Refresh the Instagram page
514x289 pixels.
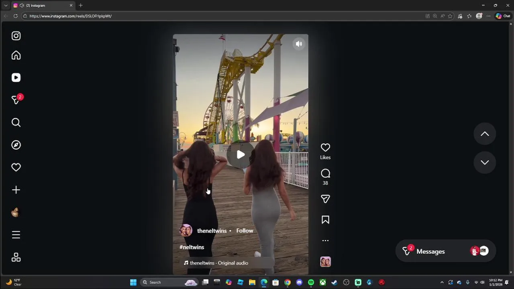(x=15, y=16)
